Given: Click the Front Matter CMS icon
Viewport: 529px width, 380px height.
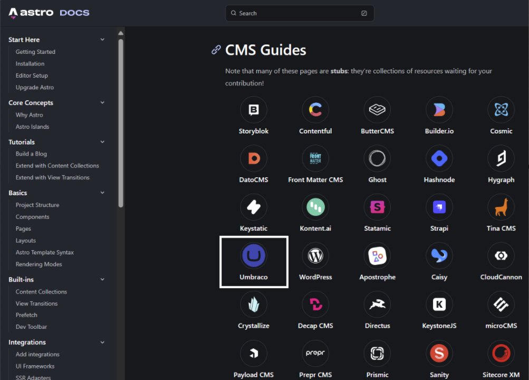Looking at the screenshot, I should [x=315, y=158].
